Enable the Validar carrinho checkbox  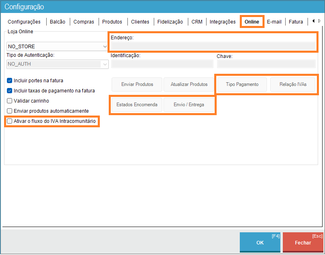[10, 101]
